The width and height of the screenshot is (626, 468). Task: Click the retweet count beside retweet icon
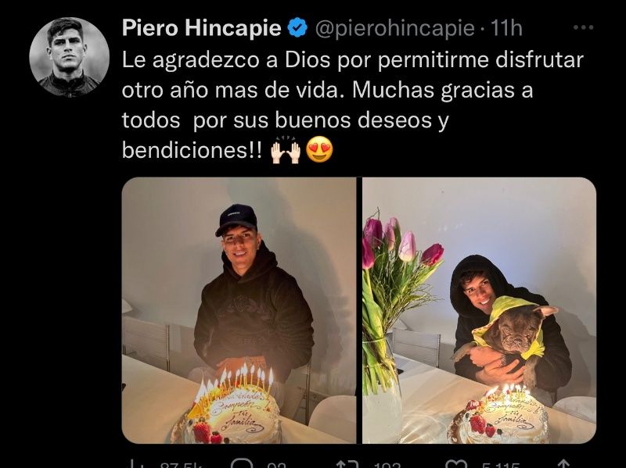pyautogui.click(x=387, y=465)
